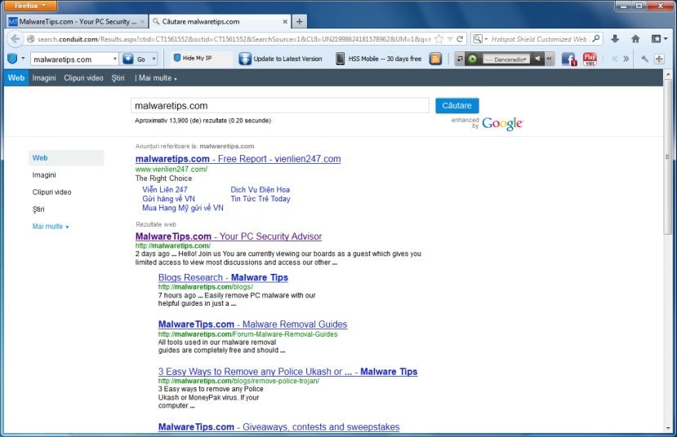677x437 pixels.
Task: Open the search engine selector icon in the search box
Action: click(x=479, y=39)
